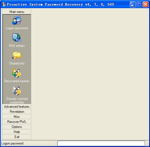
Task: Expand the Revelation section
Action: click(x=17, y=112)
